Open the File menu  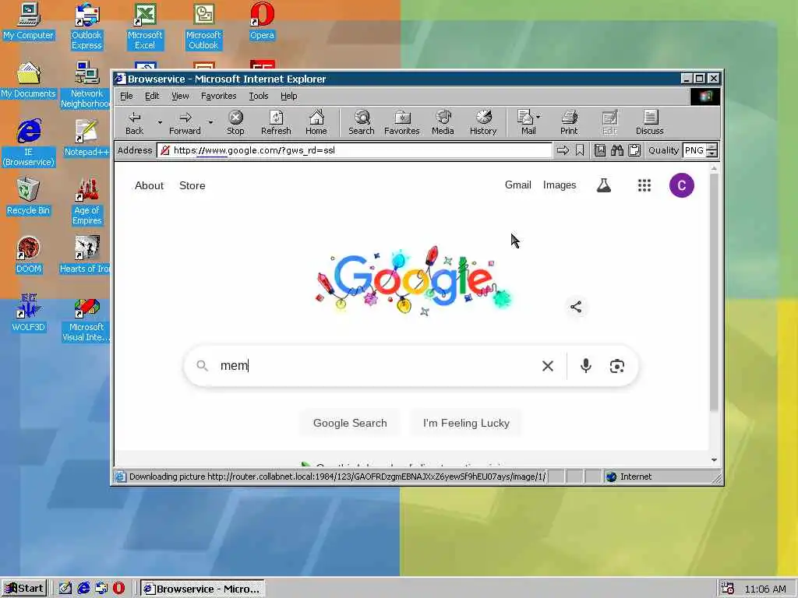click(x=126, y=96)
